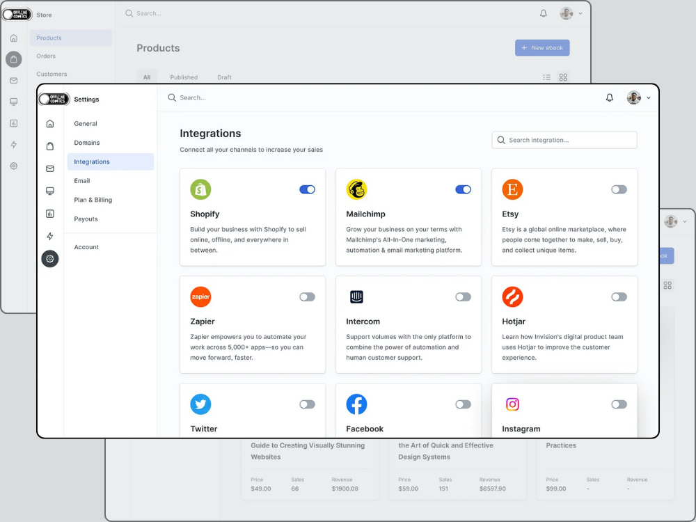Click gear icon in Store window sidebar

pos(14,166)
